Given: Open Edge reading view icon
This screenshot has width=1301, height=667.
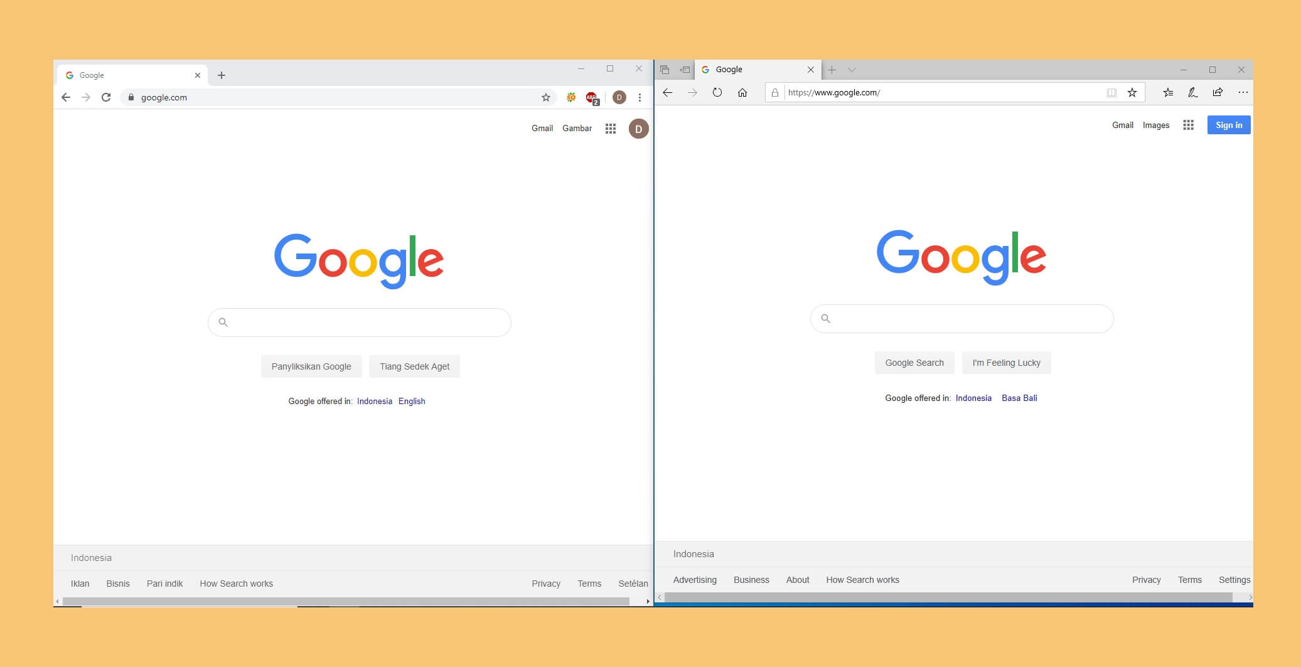Looking at the screenshot, I should coord(1111,92).
